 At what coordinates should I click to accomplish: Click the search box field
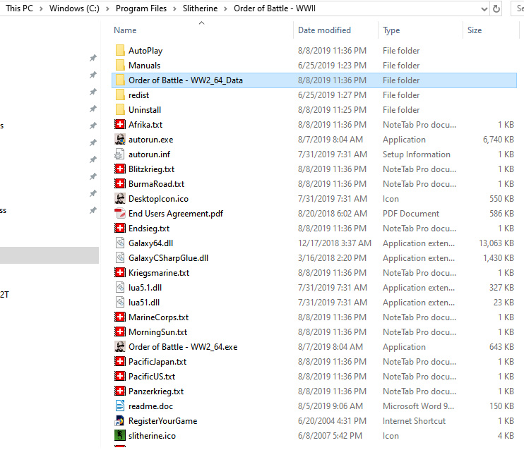click(516, 9)
